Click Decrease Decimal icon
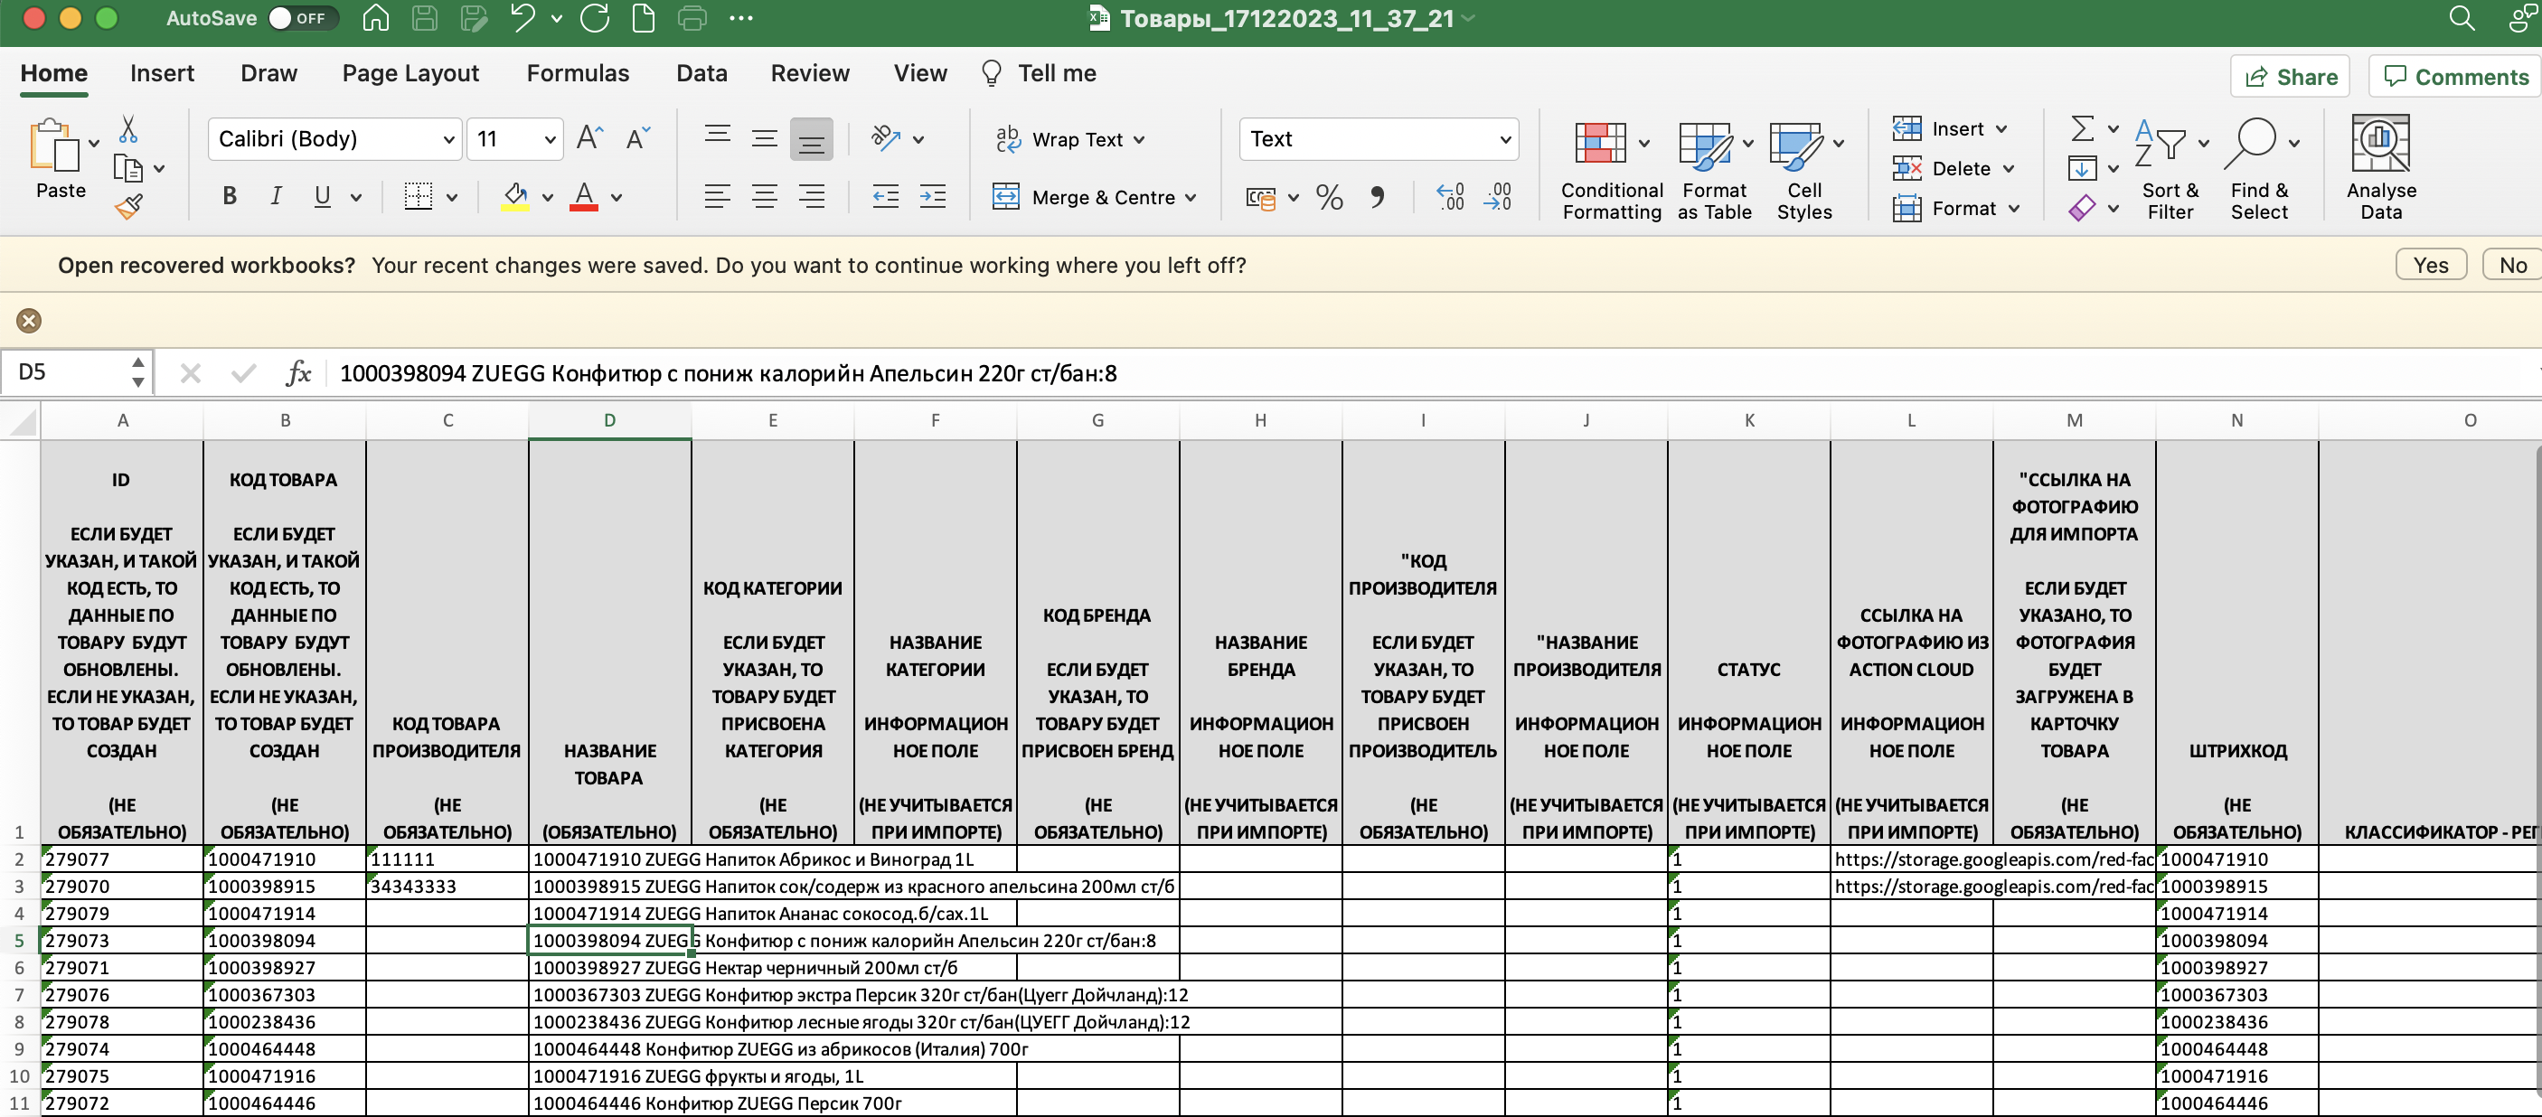Viewport: 2542px width, 1117px height. [x=1497, y=197]
